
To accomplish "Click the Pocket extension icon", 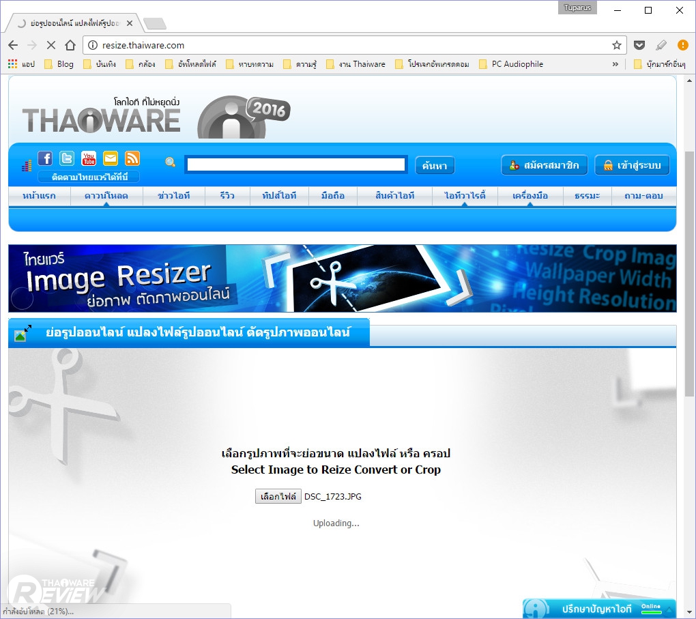I will (639, 45).
